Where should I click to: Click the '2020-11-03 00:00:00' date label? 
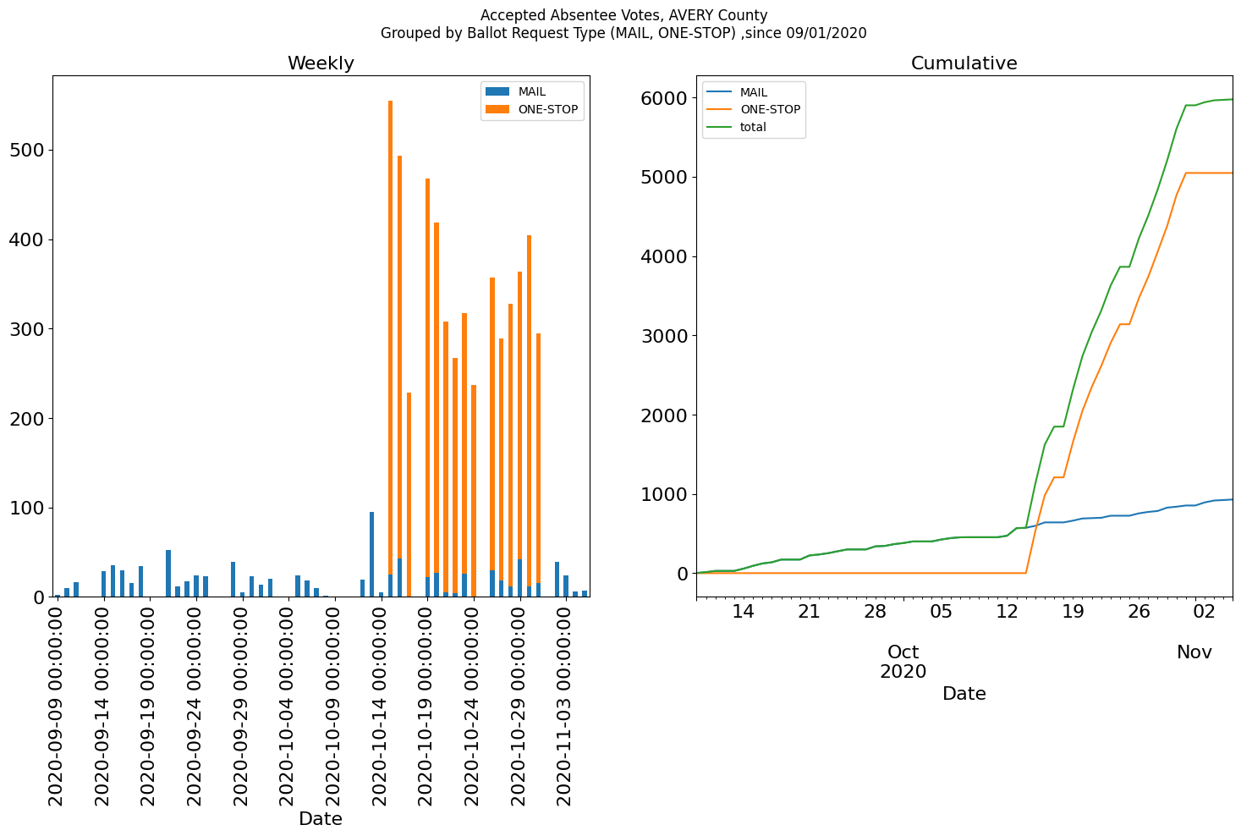(x=565, y=705)
